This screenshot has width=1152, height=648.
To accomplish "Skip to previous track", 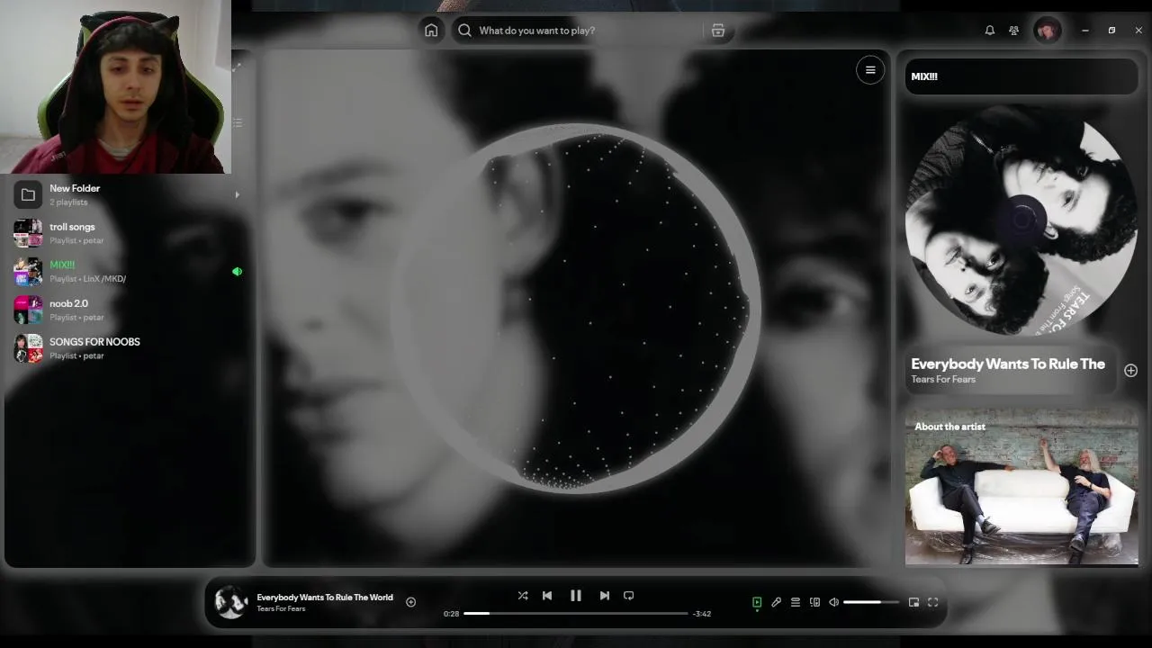I will [x=547, y=596].
